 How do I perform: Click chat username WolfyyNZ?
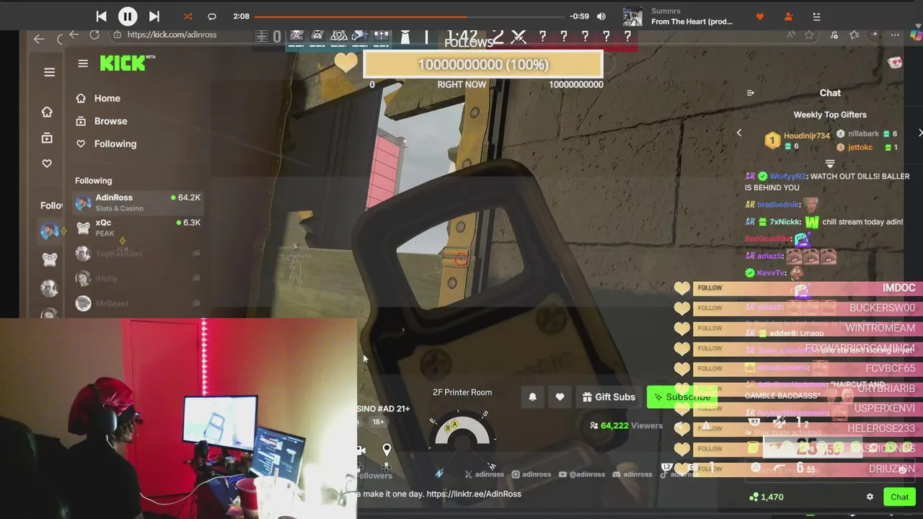click(787, 176)
